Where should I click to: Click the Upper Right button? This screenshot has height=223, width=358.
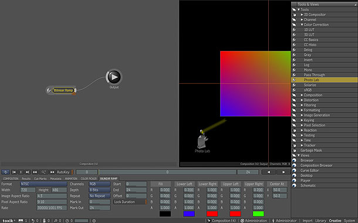pos(254,184)
